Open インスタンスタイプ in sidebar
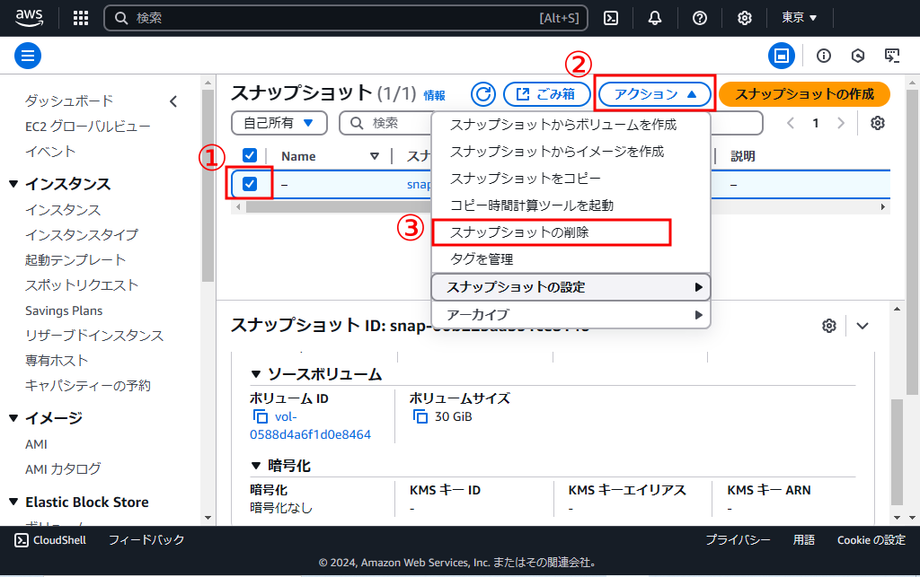920x577 pixels. point(82,234)
